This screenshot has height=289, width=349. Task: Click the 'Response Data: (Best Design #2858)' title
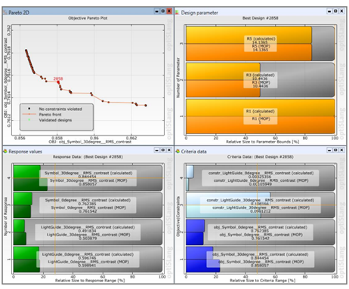tap(88, 157)
